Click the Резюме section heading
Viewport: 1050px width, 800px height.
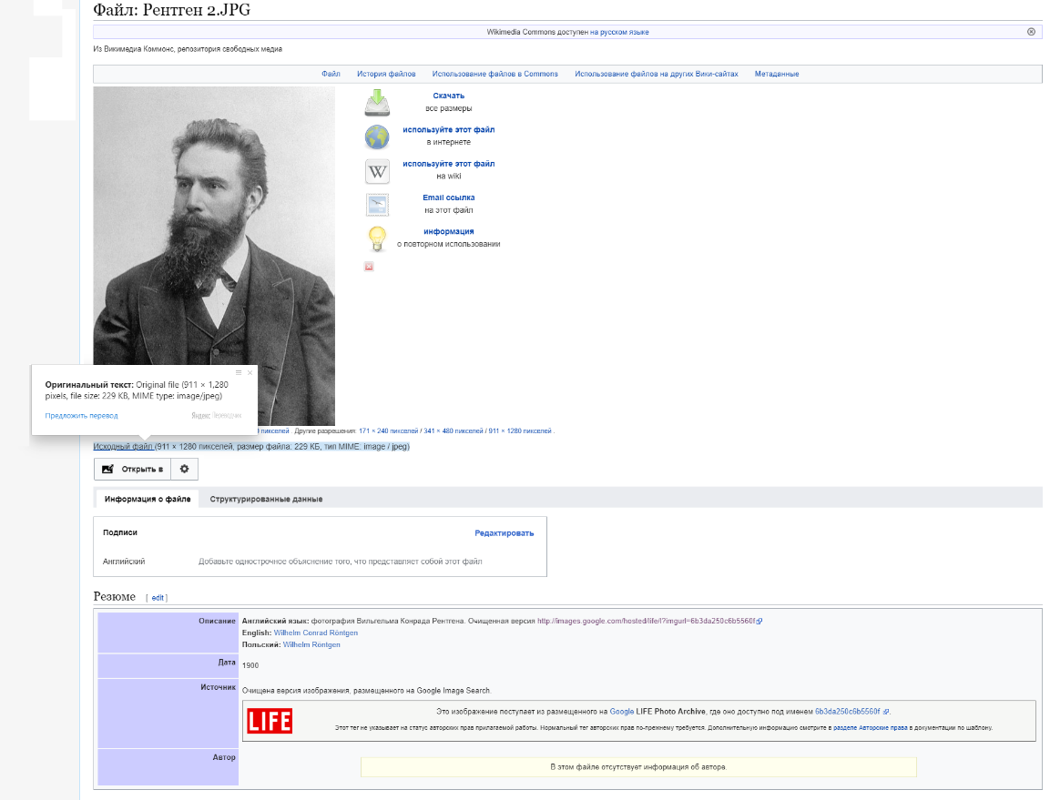tap(114, 596)
